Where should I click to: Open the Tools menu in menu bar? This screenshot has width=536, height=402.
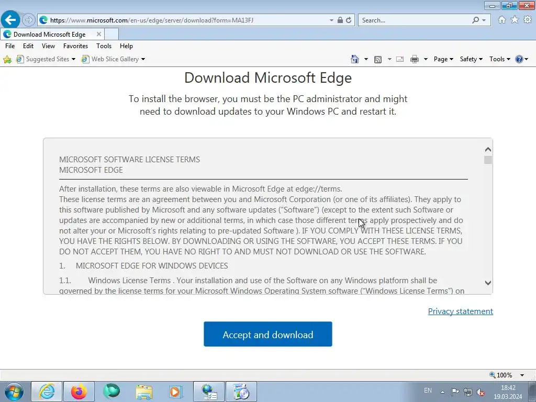click(104, 46)
